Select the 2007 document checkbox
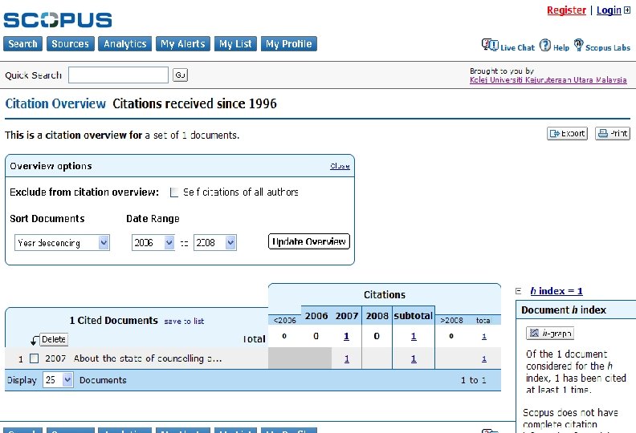Screen dimensions: 636x433 (34, 358)
